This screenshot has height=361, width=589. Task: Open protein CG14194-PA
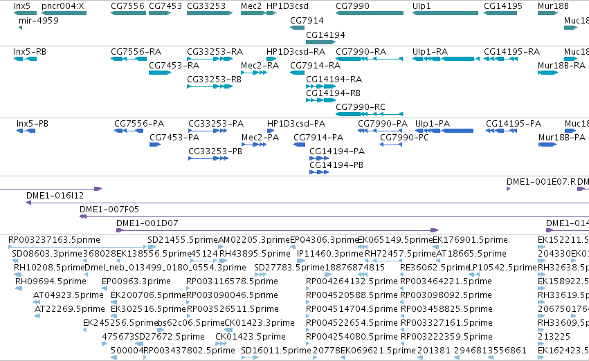tap(337, 151)
